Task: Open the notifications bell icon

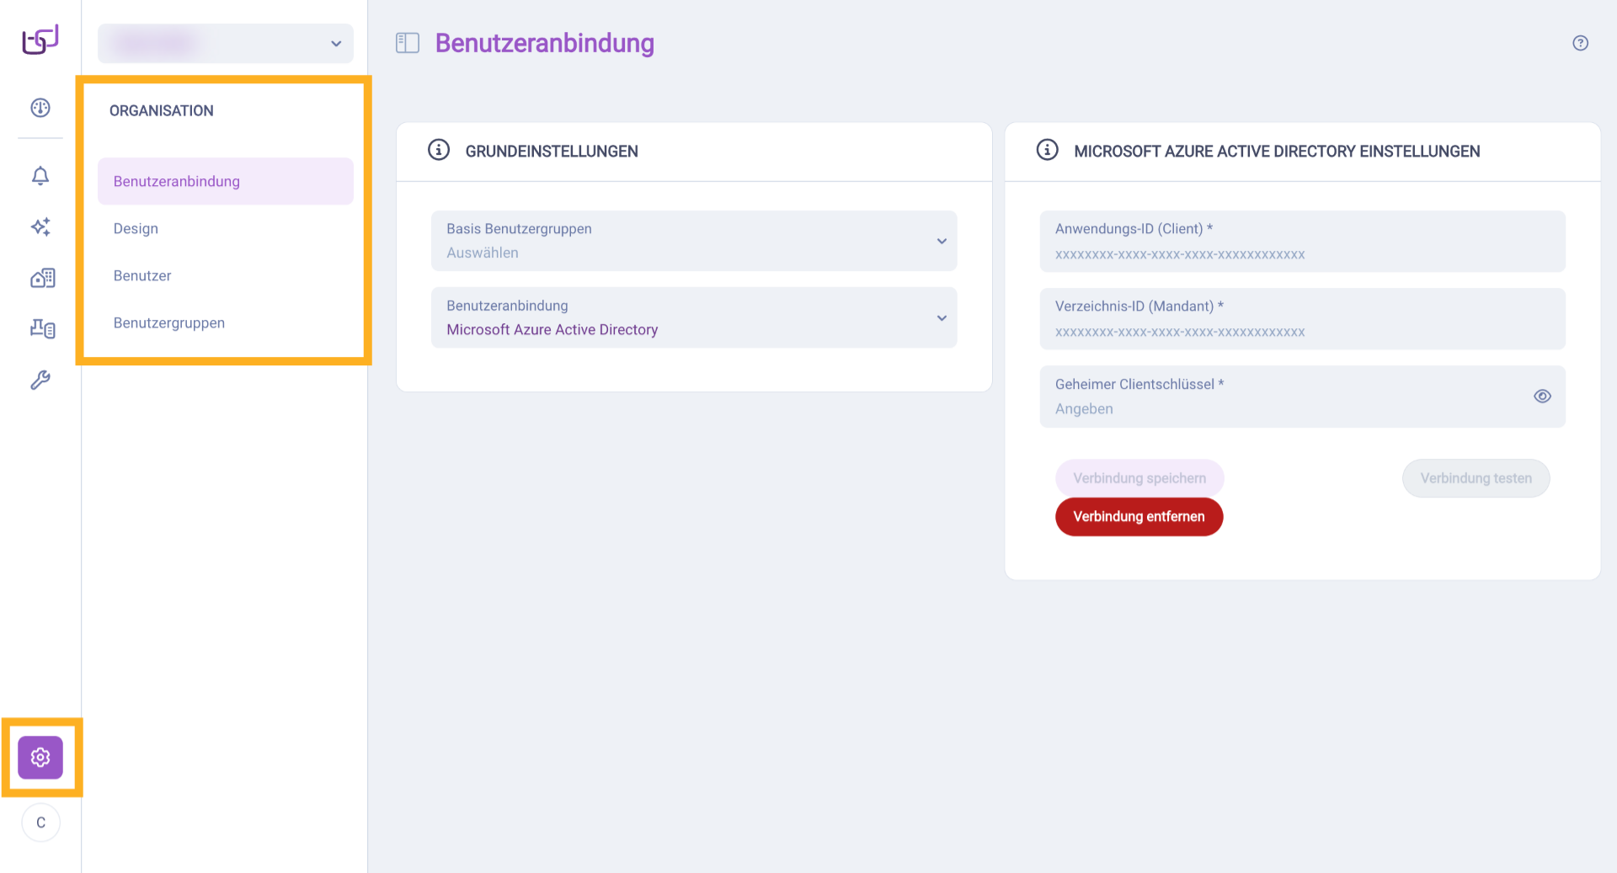Action: click(40, 176)
